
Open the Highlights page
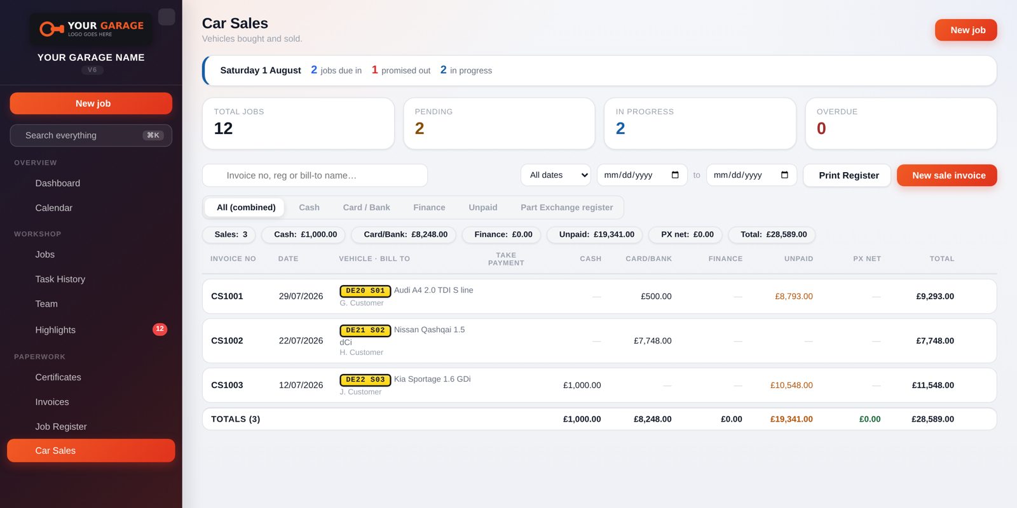[x=91, y=330]
